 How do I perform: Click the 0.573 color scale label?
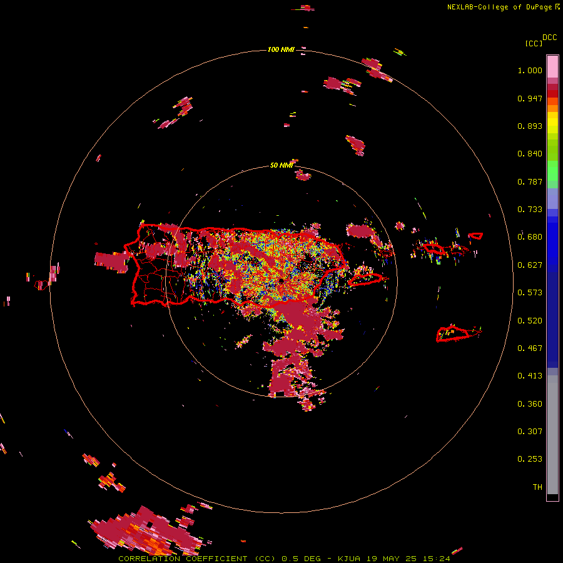click(530, 293)
